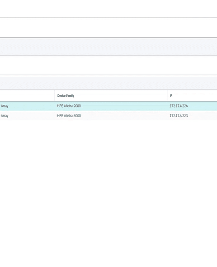Select the HPE Alletra 6000 cell
Viewport: 217px width, 267px height.
pyautogui.click(x=69, y=116)
